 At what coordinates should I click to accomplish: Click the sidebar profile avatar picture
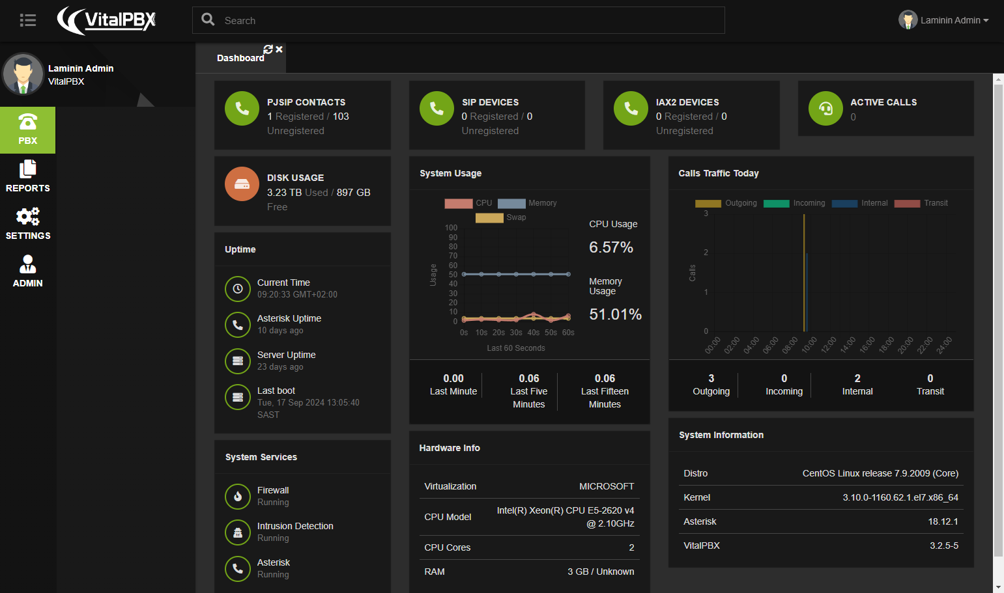(x=23, y=74)
